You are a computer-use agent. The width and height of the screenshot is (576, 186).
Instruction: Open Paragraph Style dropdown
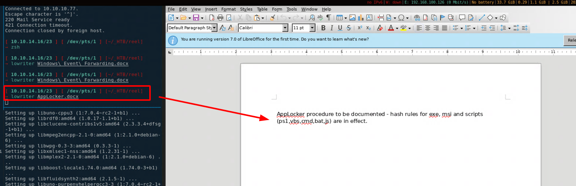pos(214,28)
